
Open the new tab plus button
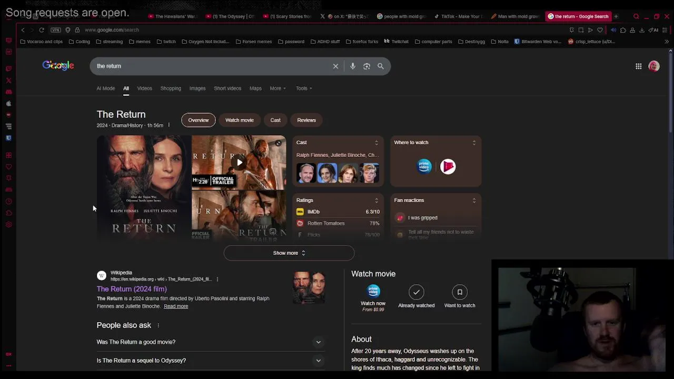(616, 16)
